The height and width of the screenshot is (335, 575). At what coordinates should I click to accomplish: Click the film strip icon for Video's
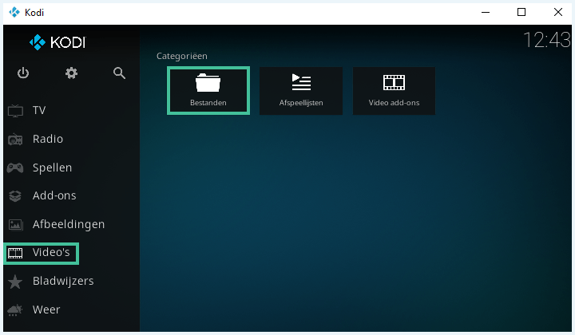15,253
